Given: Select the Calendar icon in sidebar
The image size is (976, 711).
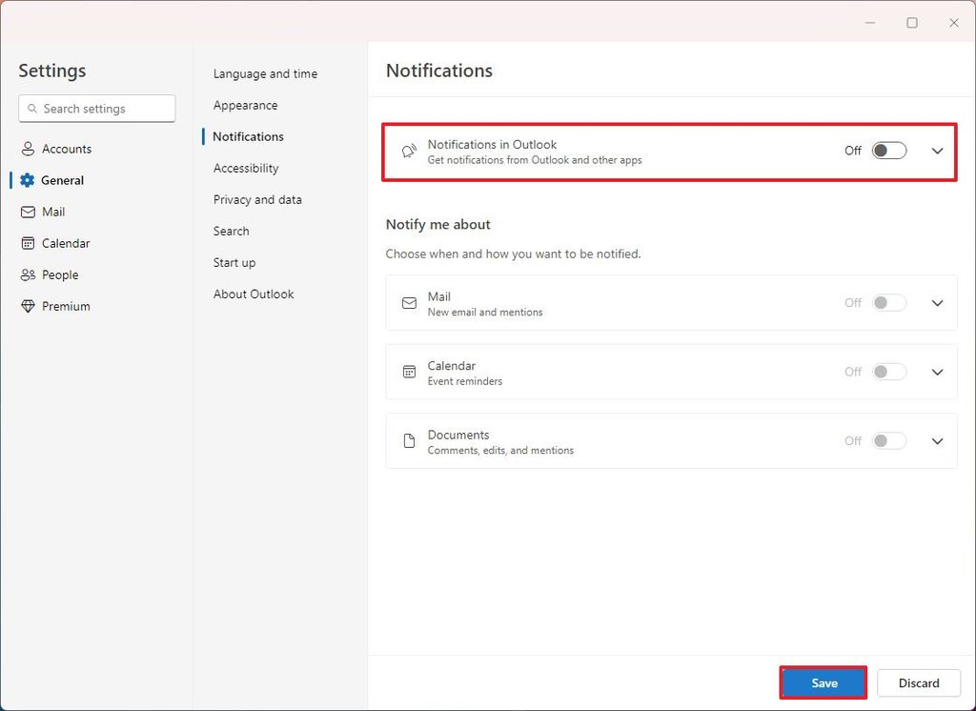Looking at the screenshot, I should [30, 243].
